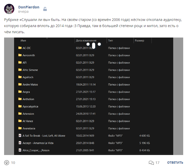Click the ОТВЕТИТЬ reply button
Screen dimensions: 186x167
pos(175,163)
